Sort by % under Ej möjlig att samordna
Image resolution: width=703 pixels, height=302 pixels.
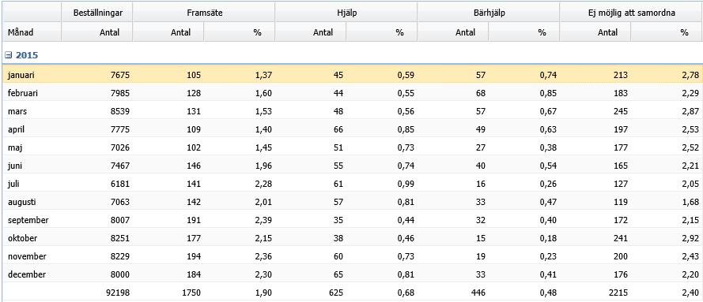tap(667, 32)
